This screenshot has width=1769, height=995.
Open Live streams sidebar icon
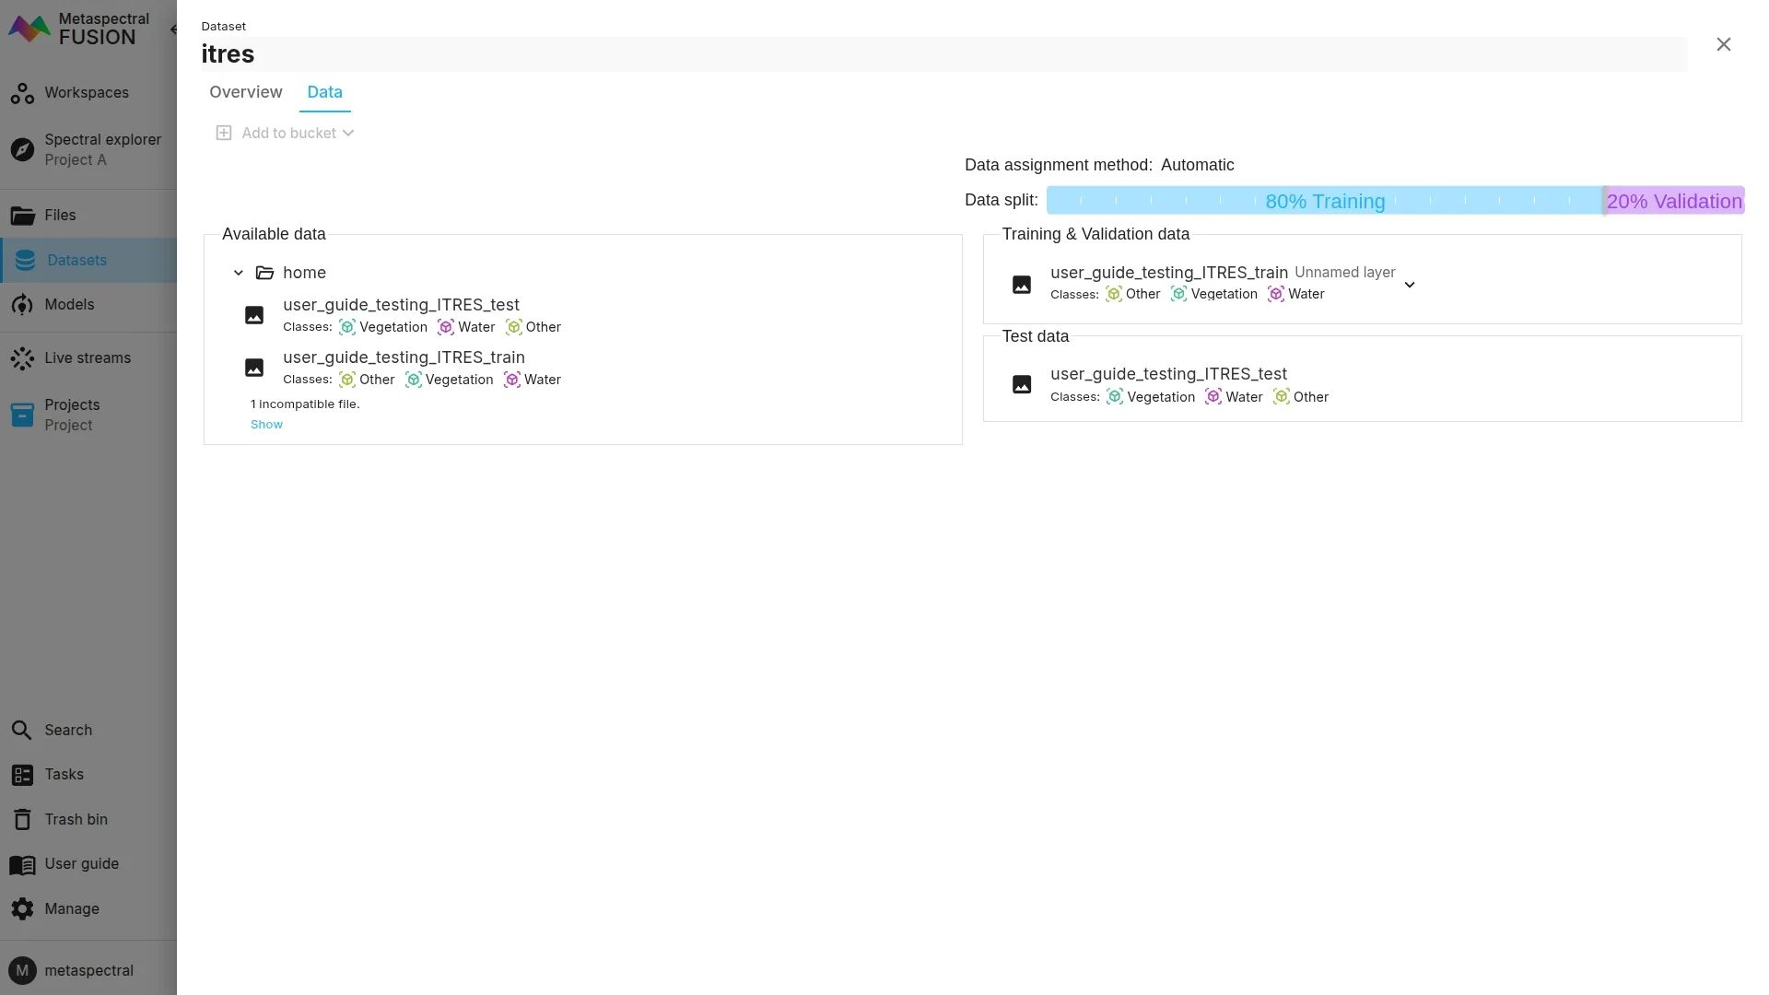coord(22,358)
